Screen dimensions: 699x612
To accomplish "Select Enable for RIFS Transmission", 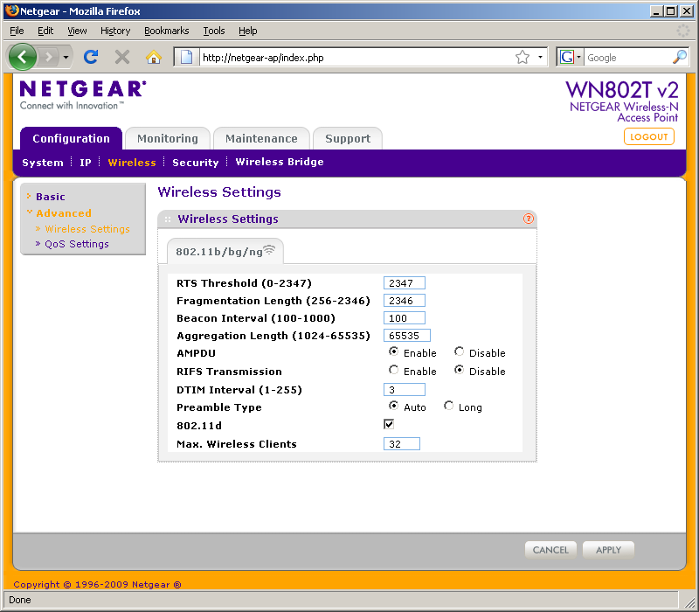I will click(x=393, y=370).
